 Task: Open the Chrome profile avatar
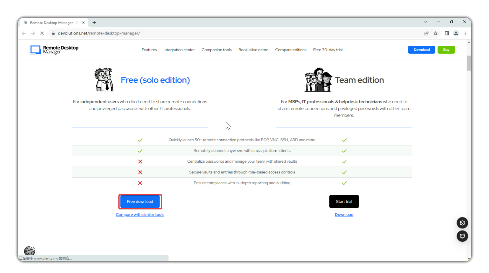click(456, 33)
